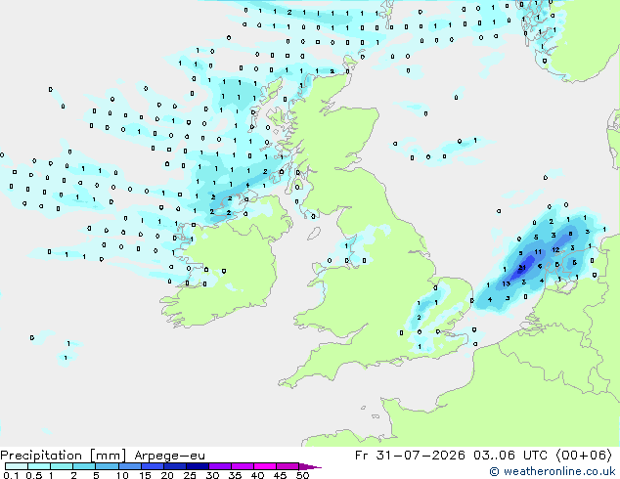Click the '20' legend scale label
Image resolution: width=620 pixels, height=479 pixels.
(167, 475)
